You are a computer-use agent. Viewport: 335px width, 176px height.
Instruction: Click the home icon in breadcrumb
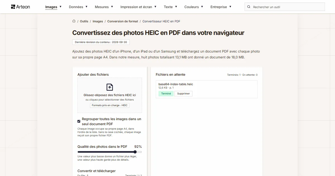(x=74, y=21)
